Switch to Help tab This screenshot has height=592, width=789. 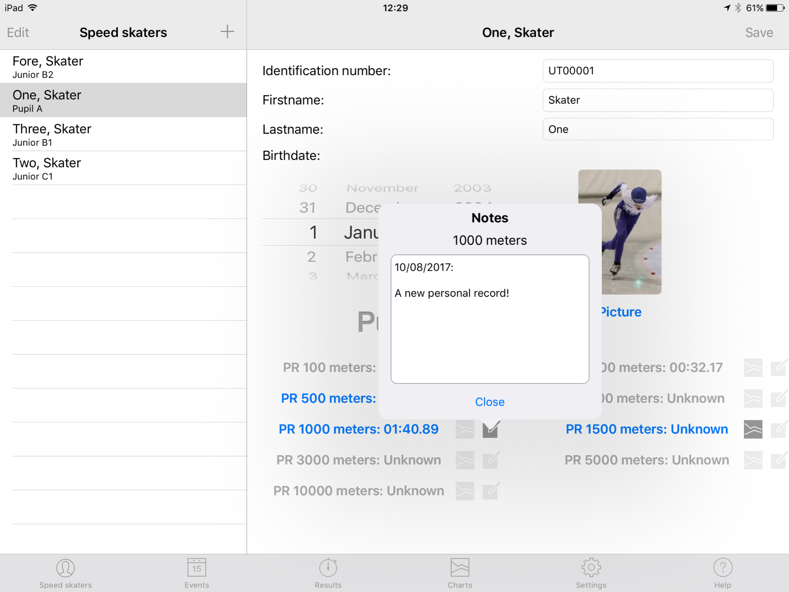click(723, 573)
